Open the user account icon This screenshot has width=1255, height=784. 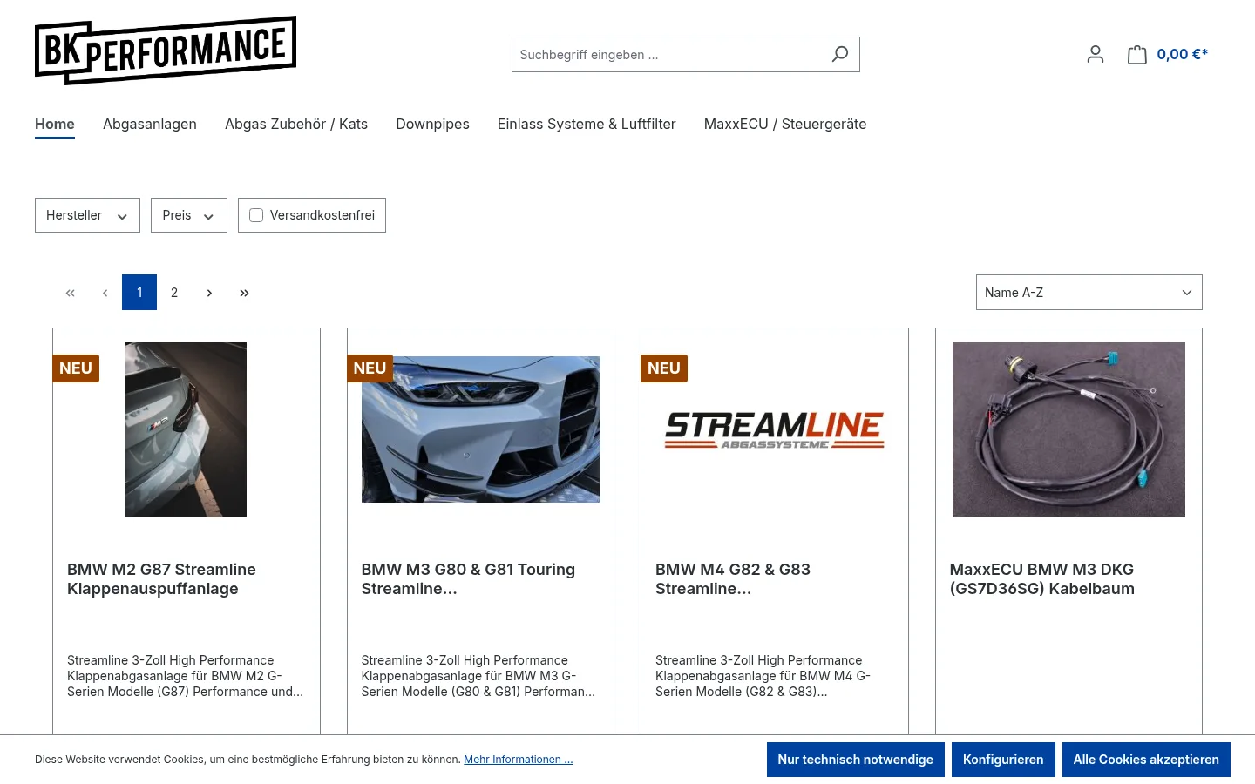tap(1096, 54)
